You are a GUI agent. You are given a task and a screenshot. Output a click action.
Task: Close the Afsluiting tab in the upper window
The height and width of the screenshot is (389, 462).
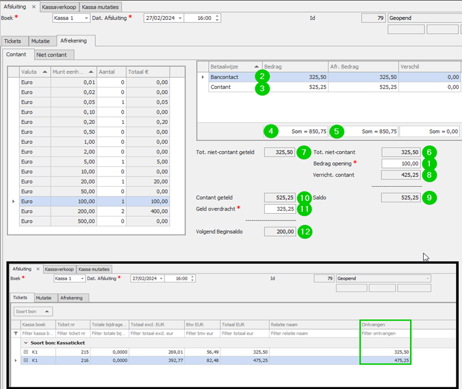tap(34, 6)
